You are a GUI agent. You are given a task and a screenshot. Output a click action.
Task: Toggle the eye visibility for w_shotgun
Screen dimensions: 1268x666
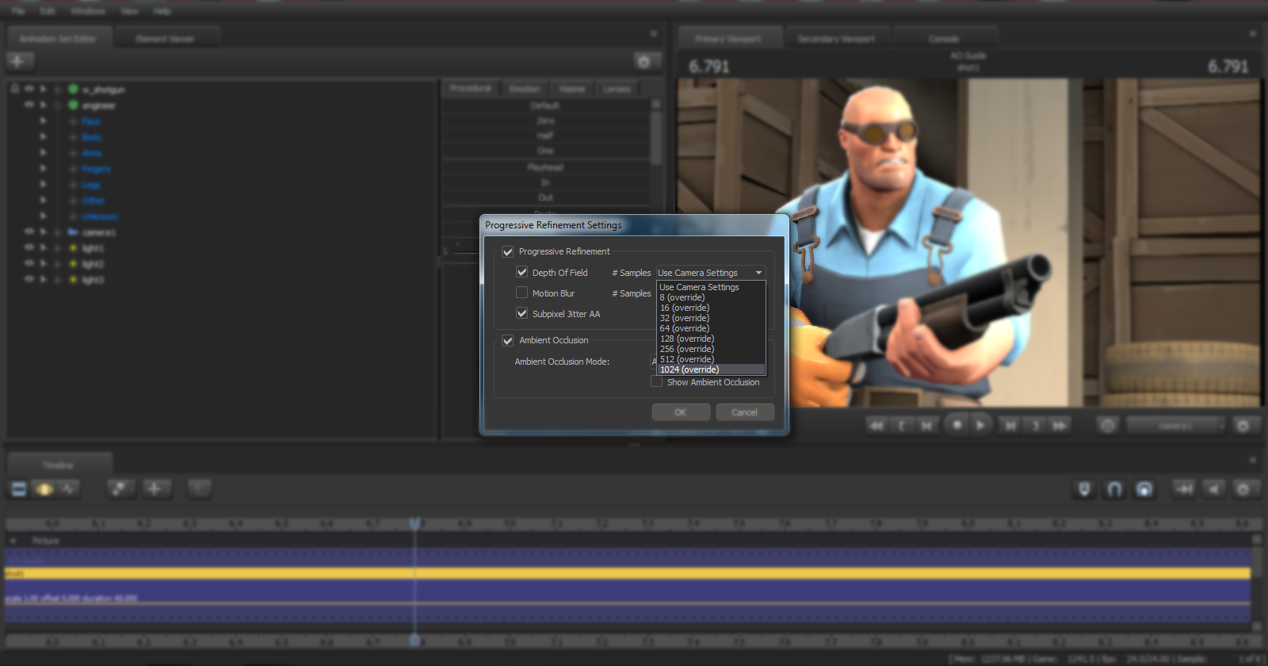coord(29,89)
